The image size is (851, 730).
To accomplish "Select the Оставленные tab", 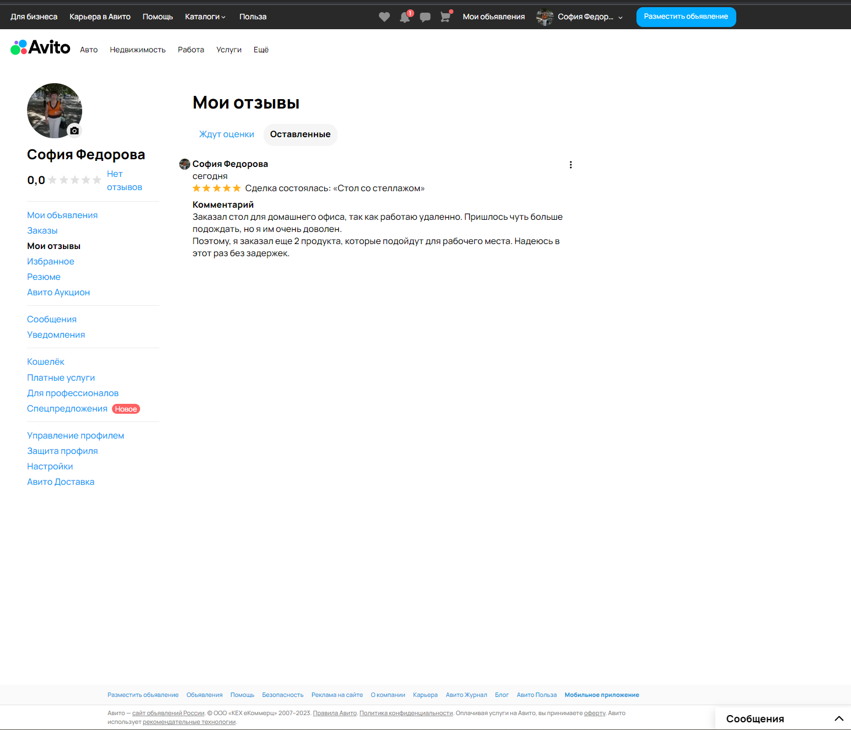I will point(300,134).
